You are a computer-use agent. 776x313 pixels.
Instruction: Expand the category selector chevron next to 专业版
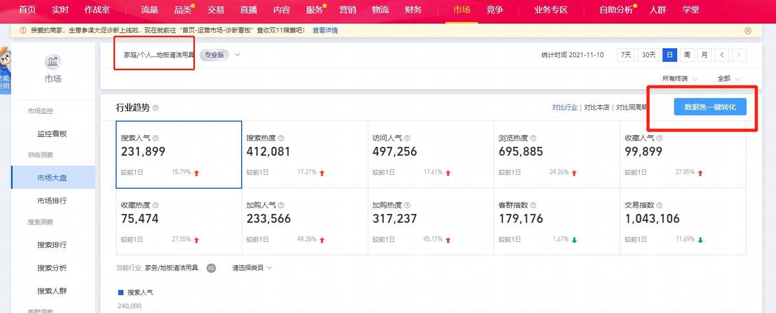pos(237,55)
